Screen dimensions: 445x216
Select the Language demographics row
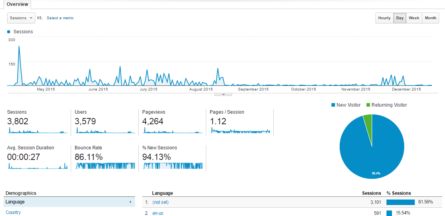(69, 202)
